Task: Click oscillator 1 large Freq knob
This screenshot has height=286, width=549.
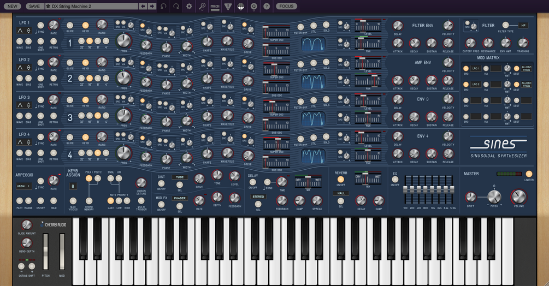Action: [123, 41]
